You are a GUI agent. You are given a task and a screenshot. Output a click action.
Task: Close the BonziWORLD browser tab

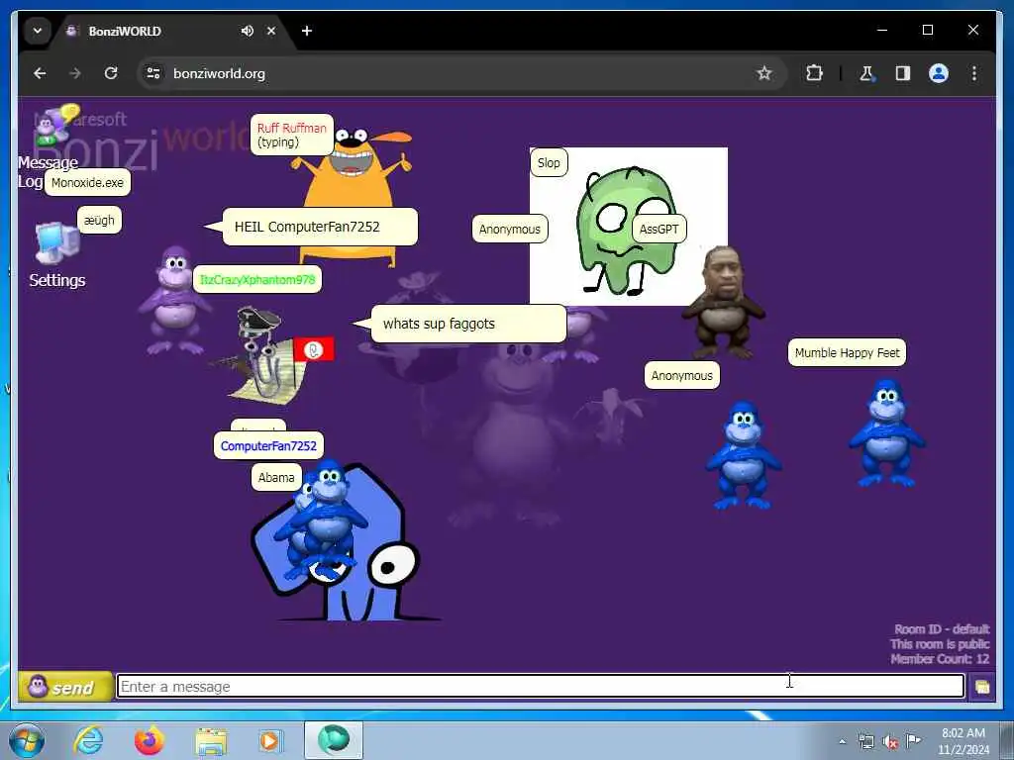[271, 31]
